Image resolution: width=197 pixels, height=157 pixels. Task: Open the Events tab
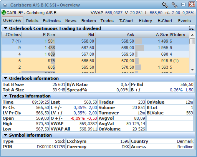click(x=184, y=21)
